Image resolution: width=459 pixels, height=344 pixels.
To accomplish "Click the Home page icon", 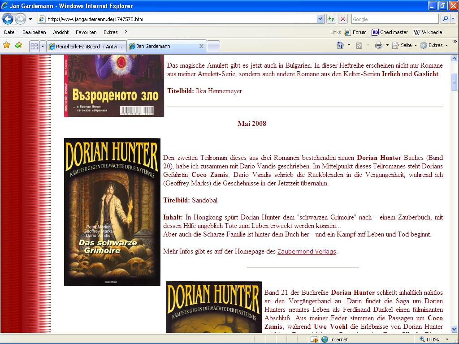I will (x=340, y=45).
